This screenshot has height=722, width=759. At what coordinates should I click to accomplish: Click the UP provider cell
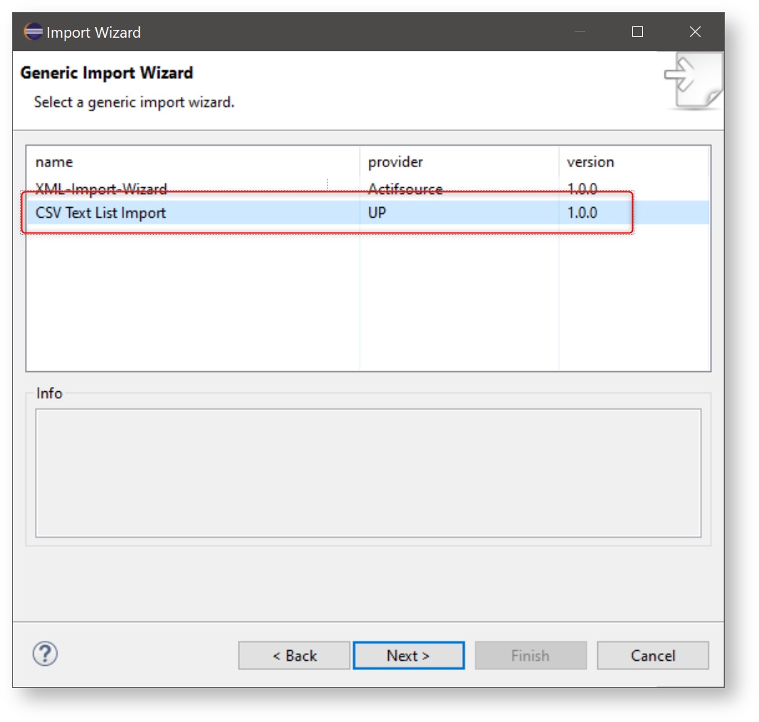pyautogui.click(x=377, y=212)
